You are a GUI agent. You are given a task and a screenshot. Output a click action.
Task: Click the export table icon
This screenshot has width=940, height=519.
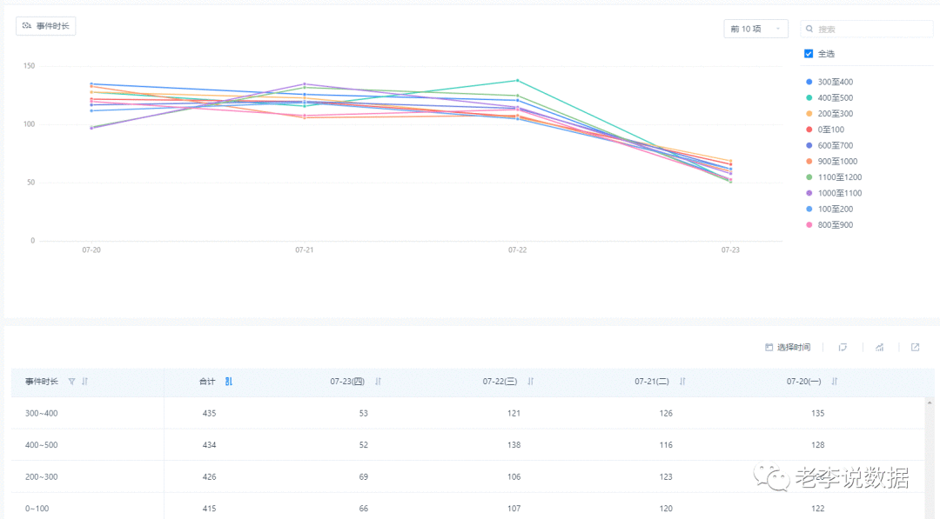coord(916,347)
